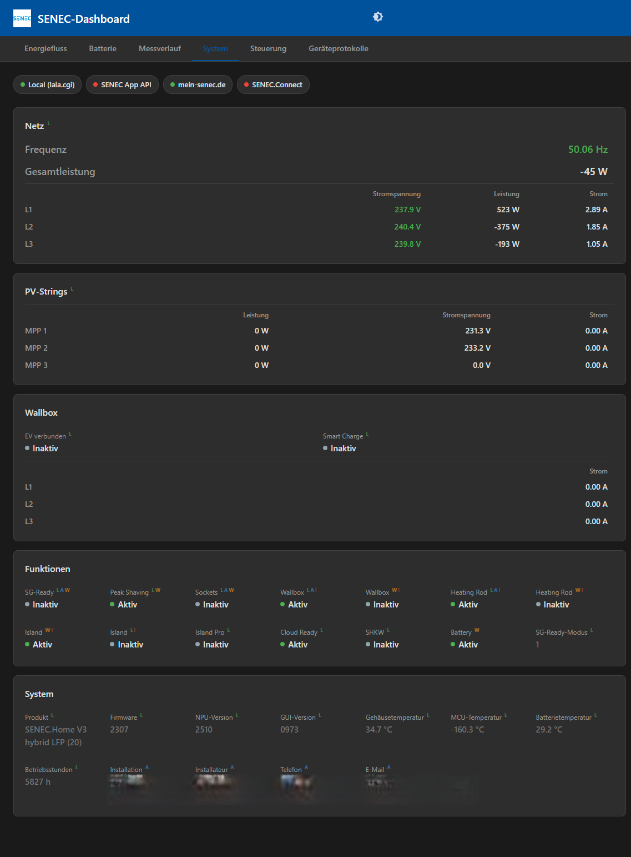Open the Geräteprotokolle tab
Screen dimensions: 631x857
click(x=339, y=49)
